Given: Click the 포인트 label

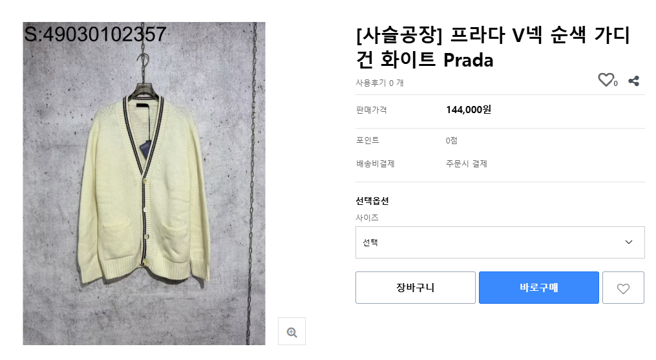Looking at the screenshot, I should tap(367, 141).
